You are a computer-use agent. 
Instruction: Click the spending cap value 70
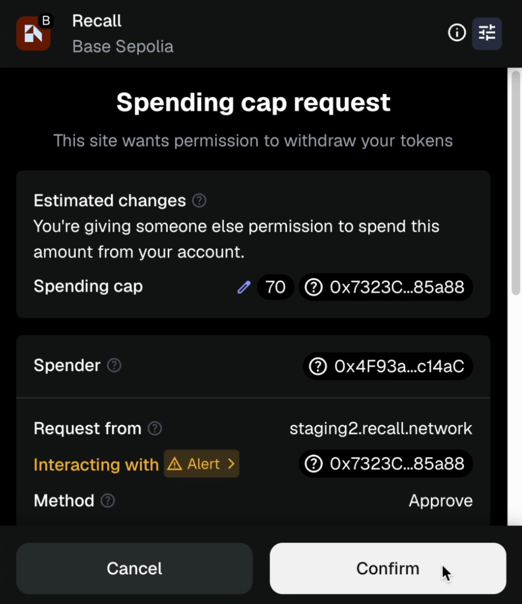[x=275, y=287]
